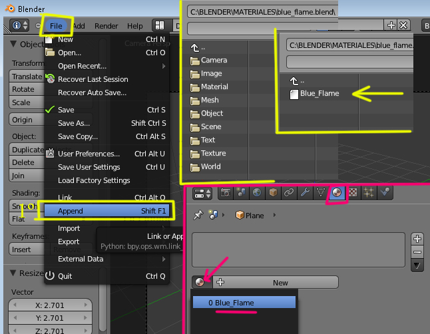The image size is (430, 334).
Task: Open the Material properties tab
Action: [337, 192]
